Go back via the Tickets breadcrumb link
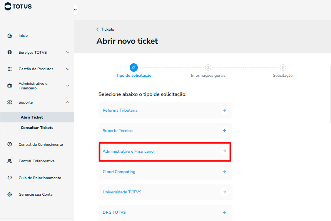 [x=107, y=29]
